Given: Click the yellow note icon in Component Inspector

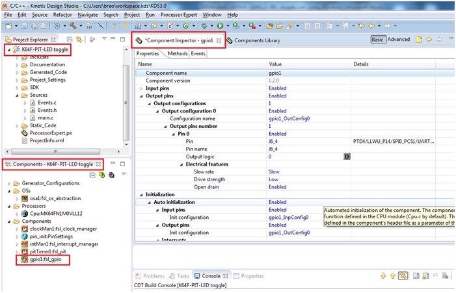Looking at the screenshot, I should (x=419, y=40).
